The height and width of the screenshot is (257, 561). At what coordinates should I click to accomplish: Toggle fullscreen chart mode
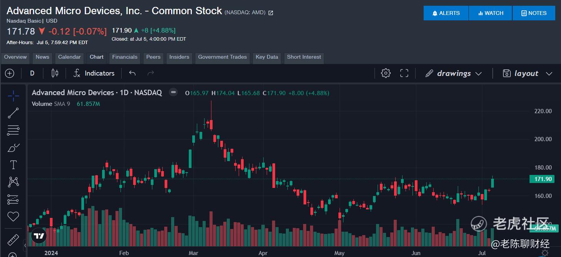click(404, 73)
